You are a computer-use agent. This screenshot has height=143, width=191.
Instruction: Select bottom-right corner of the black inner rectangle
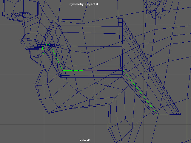pyautogui.click(x=121, y=65)
